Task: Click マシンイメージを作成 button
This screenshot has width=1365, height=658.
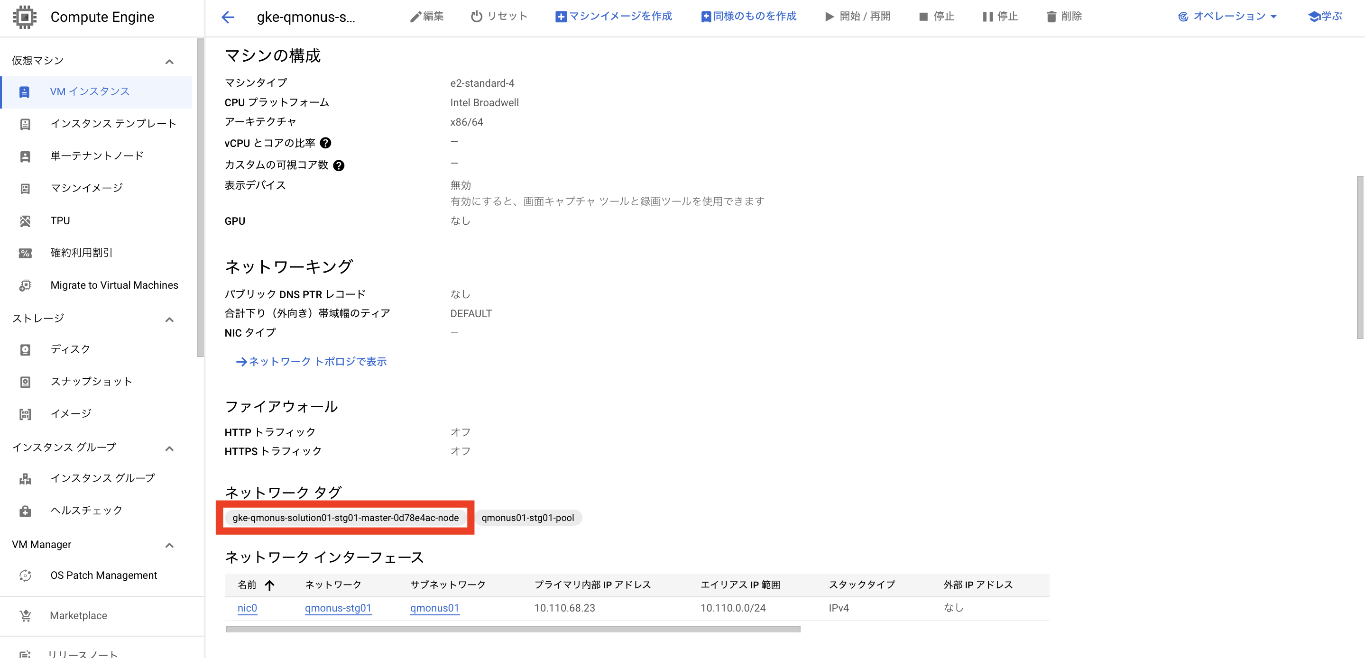Action: [614, 17]
